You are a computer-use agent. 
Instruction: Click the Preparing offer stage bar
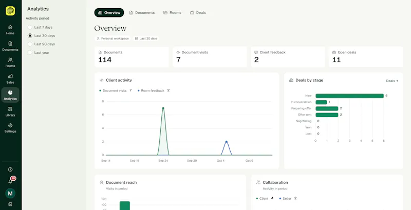point(327,108)
